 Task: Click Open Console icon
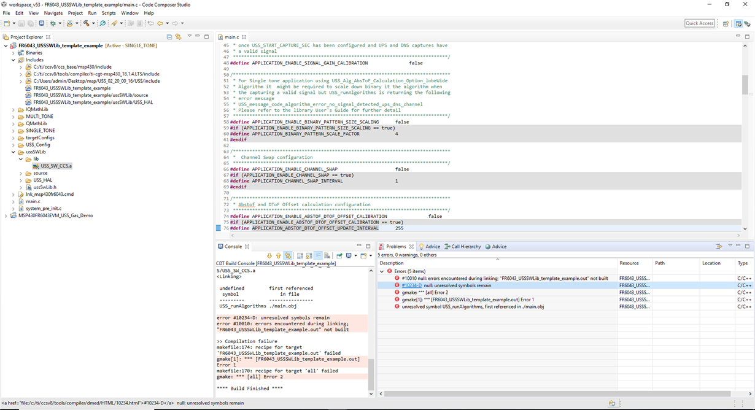click(364, 255)
